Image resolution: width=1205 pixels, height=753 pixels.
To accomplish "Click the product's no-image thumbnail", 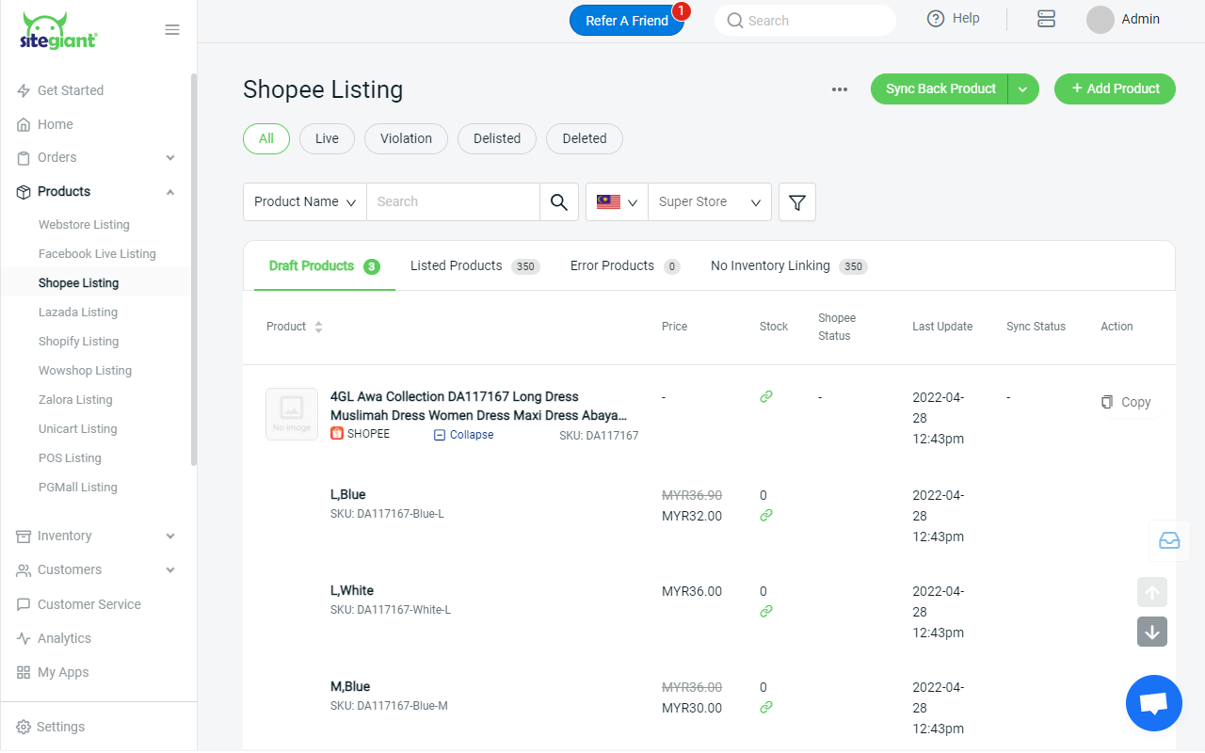I will coord(292,414).
